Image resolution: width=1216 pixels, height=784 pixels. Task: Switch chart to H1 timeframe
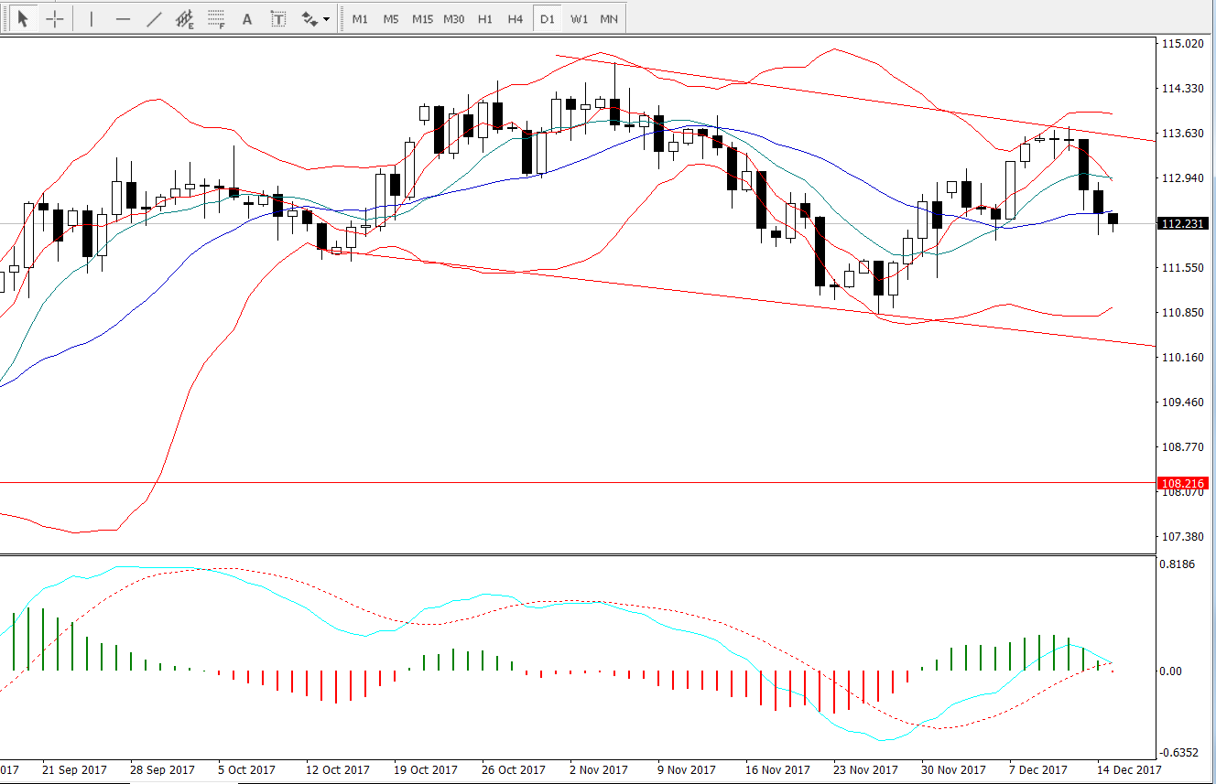pyautogui.click(x=485, y=18)
